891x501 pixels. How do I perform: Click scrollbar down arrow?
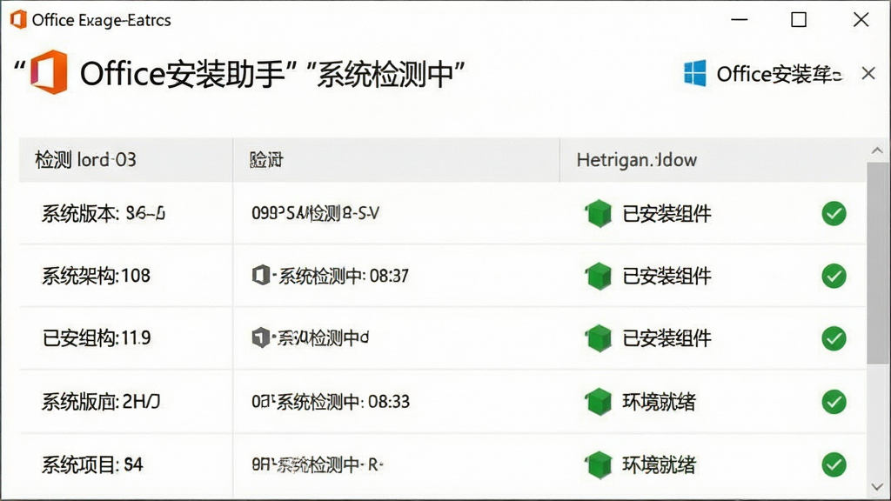click(877, 487)
